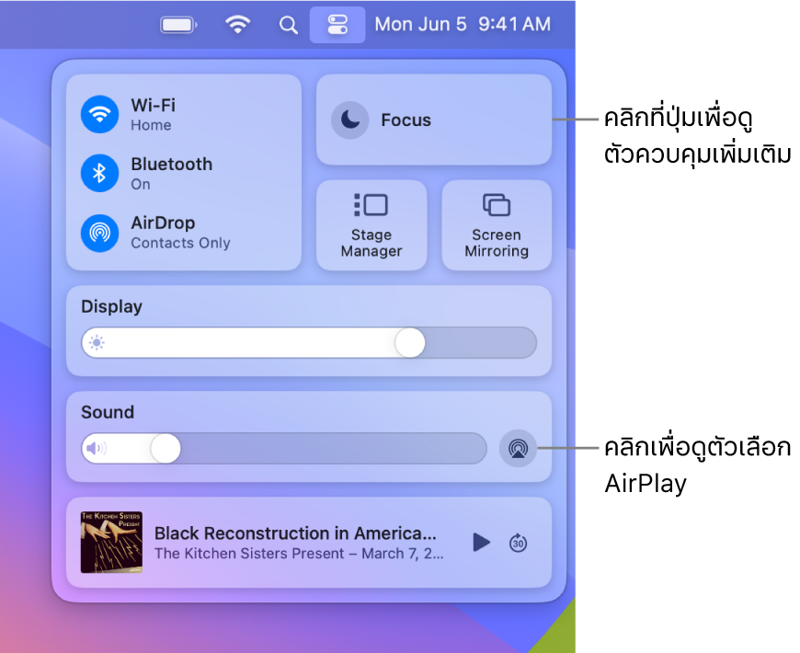Toggle the Wi-Fi round blue icon
Image resolution: width=800 pixels, height=653 pixels.
point(100,114)
